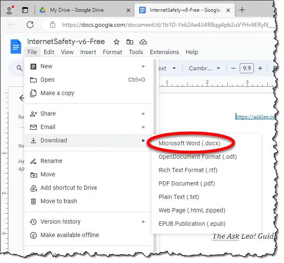Viewport: 284px width, 263px height.
Task: Open the Cambria font dropdown
Action: click(204, 69)
